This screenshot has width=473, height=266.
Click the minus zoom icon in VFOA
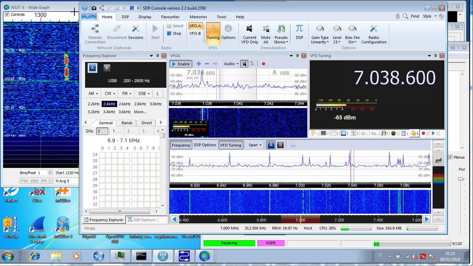coord(207,64)
